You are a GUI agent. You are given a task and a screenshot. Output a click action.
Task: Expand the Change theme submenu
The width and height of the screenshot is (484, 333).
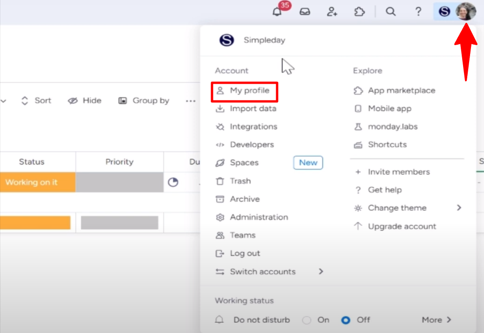(x=397, y=208)
